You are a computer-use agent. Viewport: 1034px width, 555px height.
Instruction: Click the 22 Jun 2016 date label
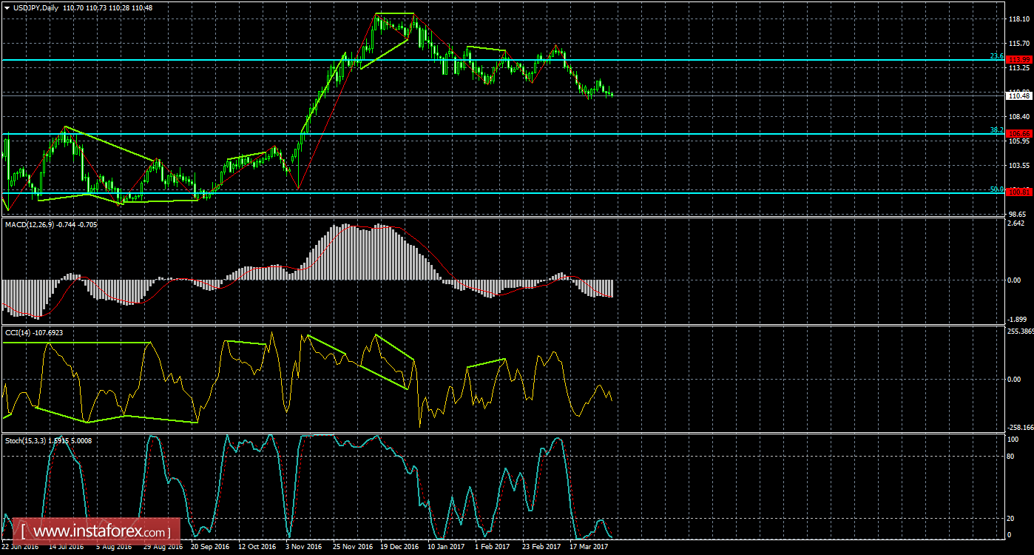click(21, 548)
